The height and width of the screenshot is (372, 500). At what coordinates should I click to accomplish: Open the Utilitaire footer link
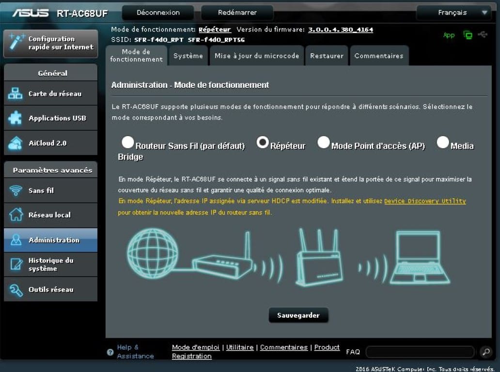point(240,347)
